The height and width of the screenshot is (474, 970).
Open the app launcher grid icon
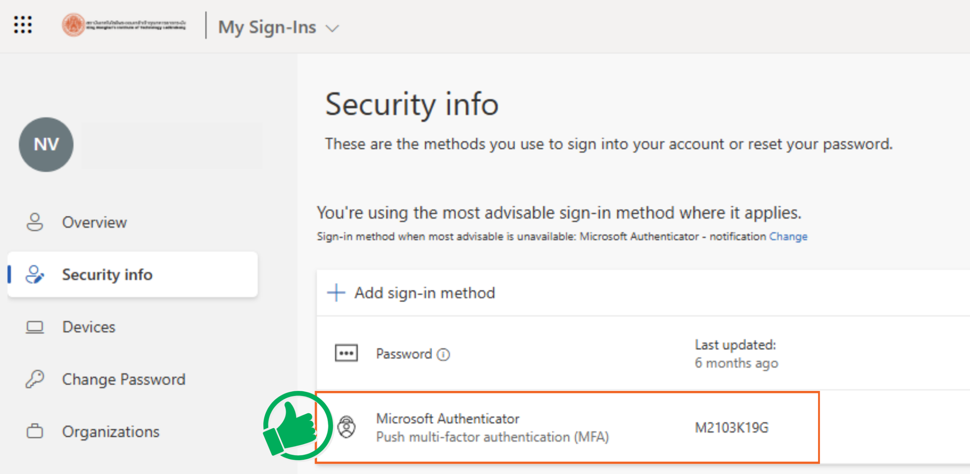(23, 25)
